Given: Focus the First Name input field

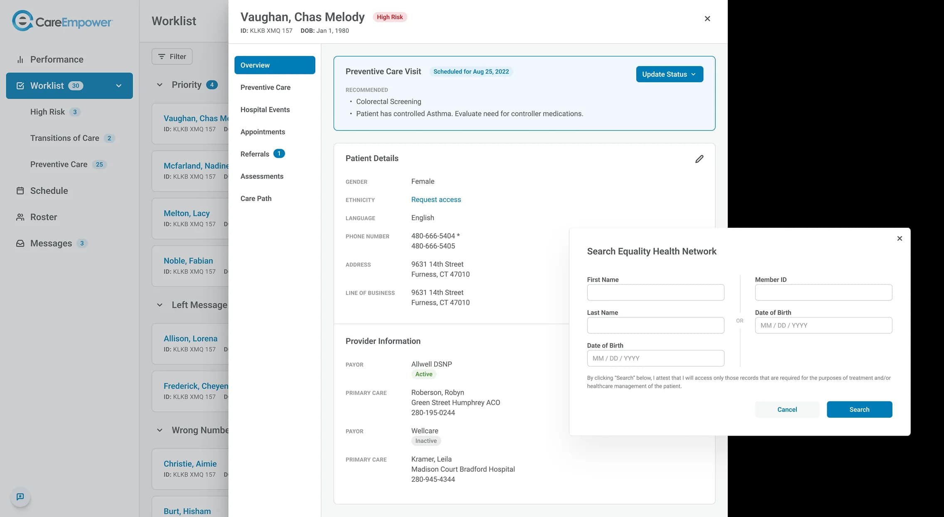Looking at the screenshot, I should tap(655, 292).
